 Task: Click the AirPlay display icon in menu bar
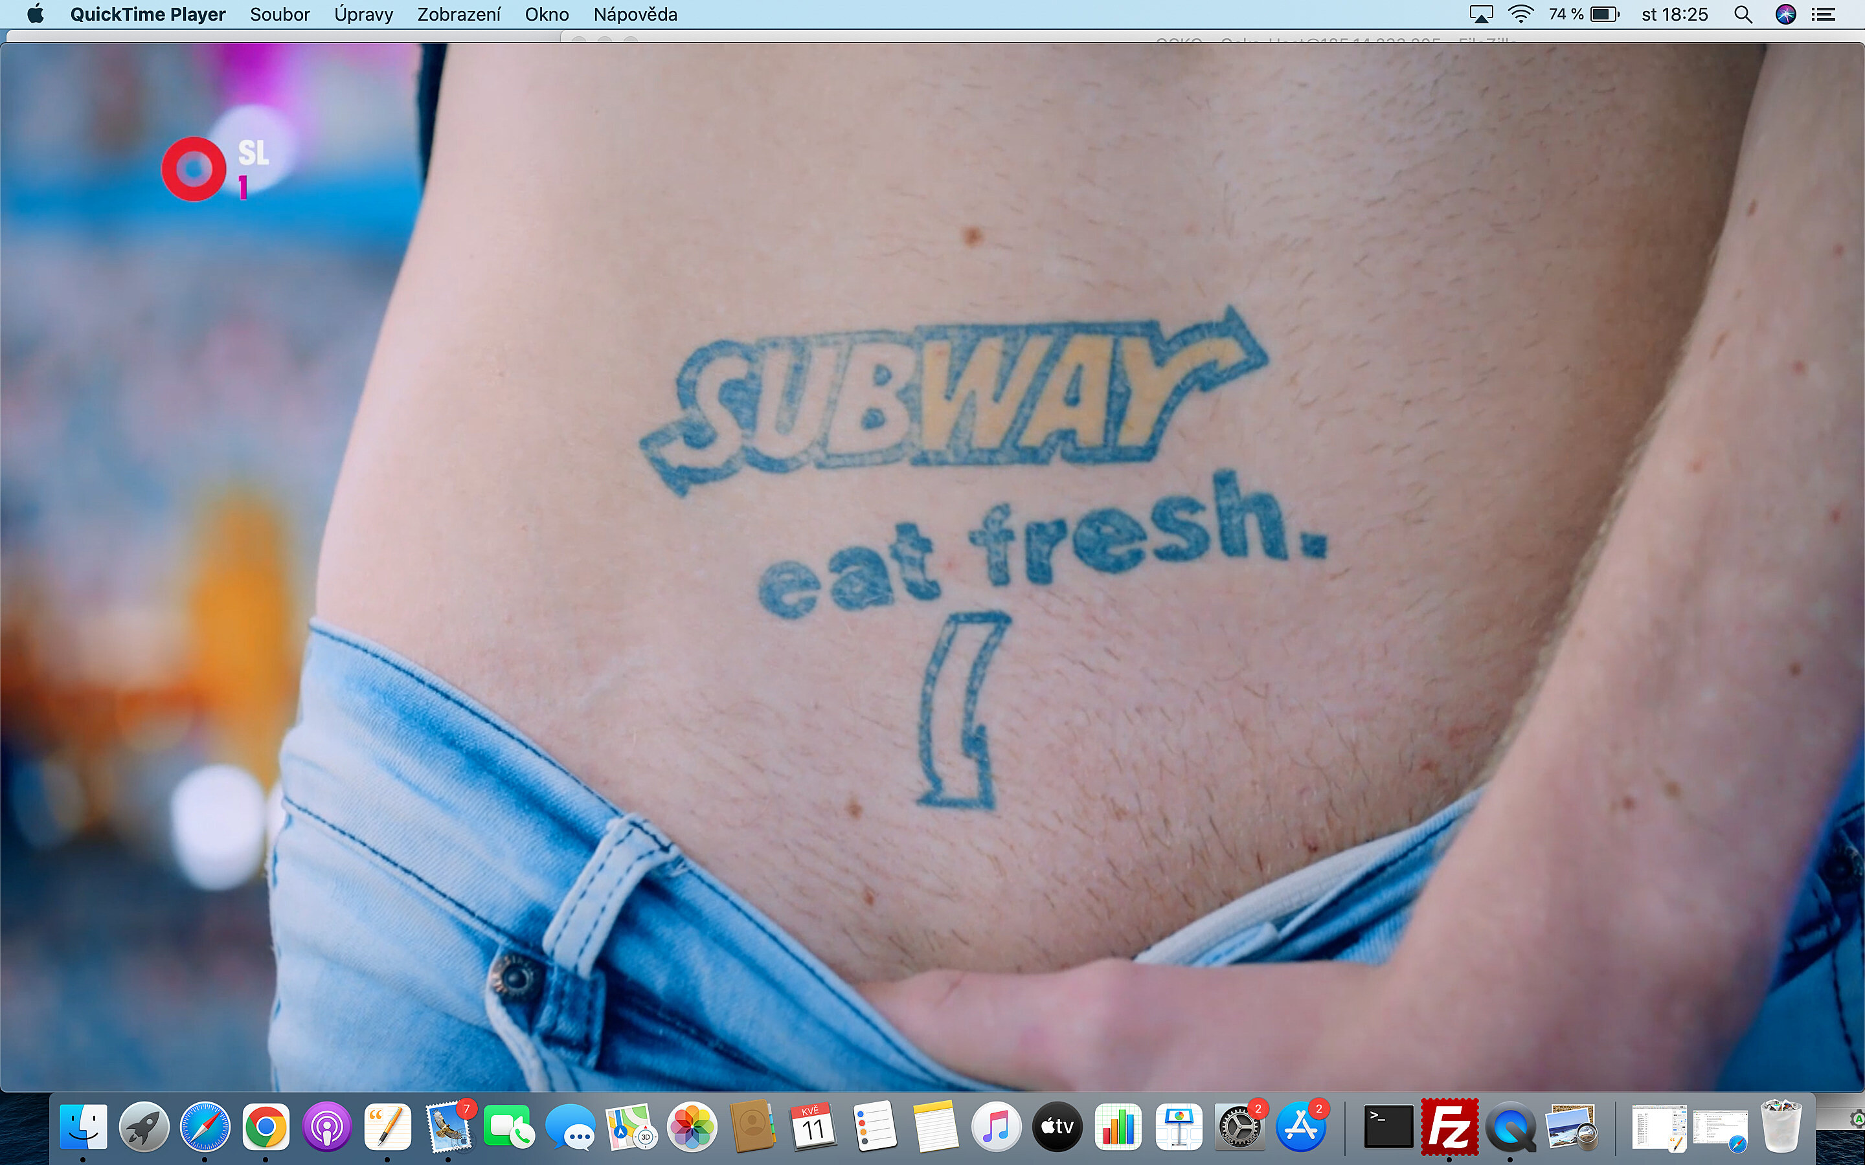tap(1480, 15)
